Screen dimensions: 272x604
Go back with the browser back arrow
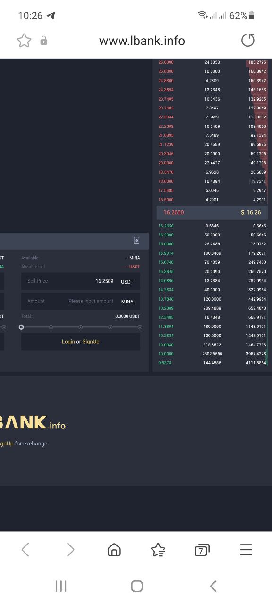pos(25,550)
